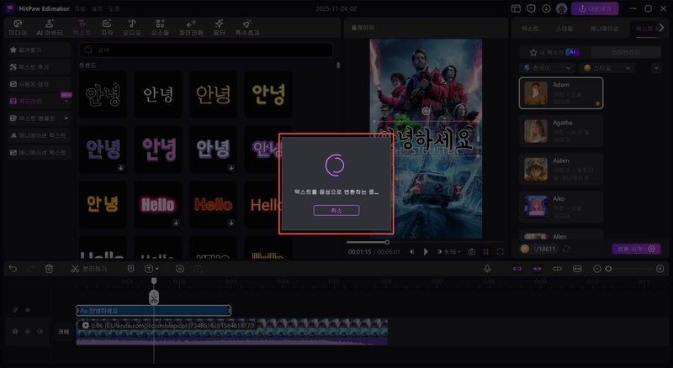The image size is (673, 368).
Task: Select Favorites (즐겨찾기) in the sidebar
Action: click(x=39, y=50)
